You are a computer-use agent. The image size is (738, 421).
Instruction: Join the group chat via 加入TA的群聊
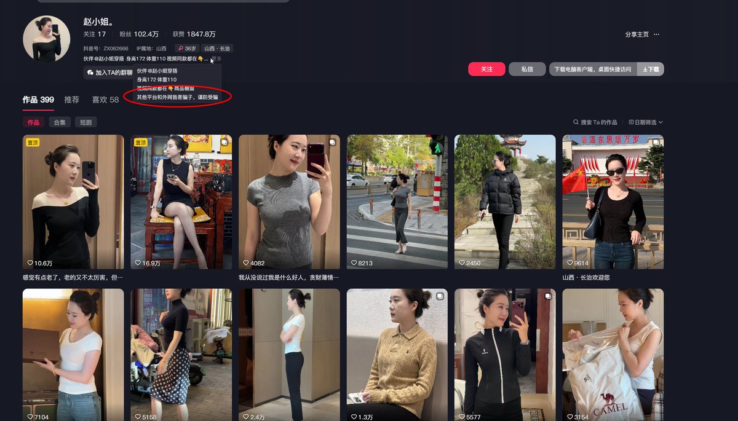108,73
